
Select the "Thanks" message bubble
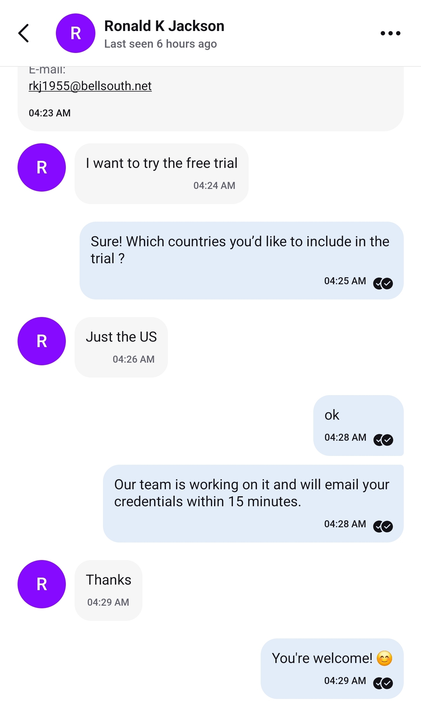point(109,590)
